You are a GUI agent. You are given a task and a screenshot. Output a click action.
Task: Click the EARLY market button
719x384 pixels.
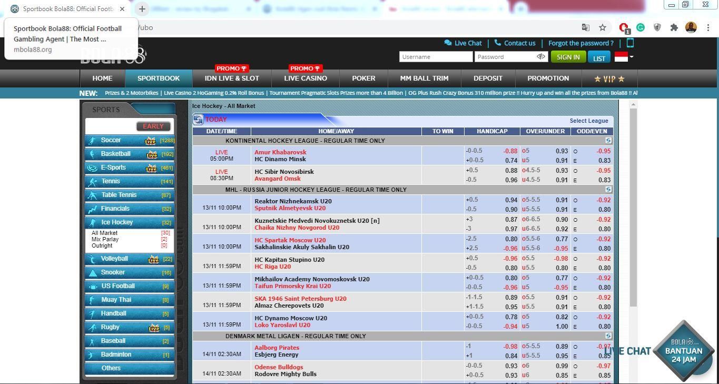[153, 126]
